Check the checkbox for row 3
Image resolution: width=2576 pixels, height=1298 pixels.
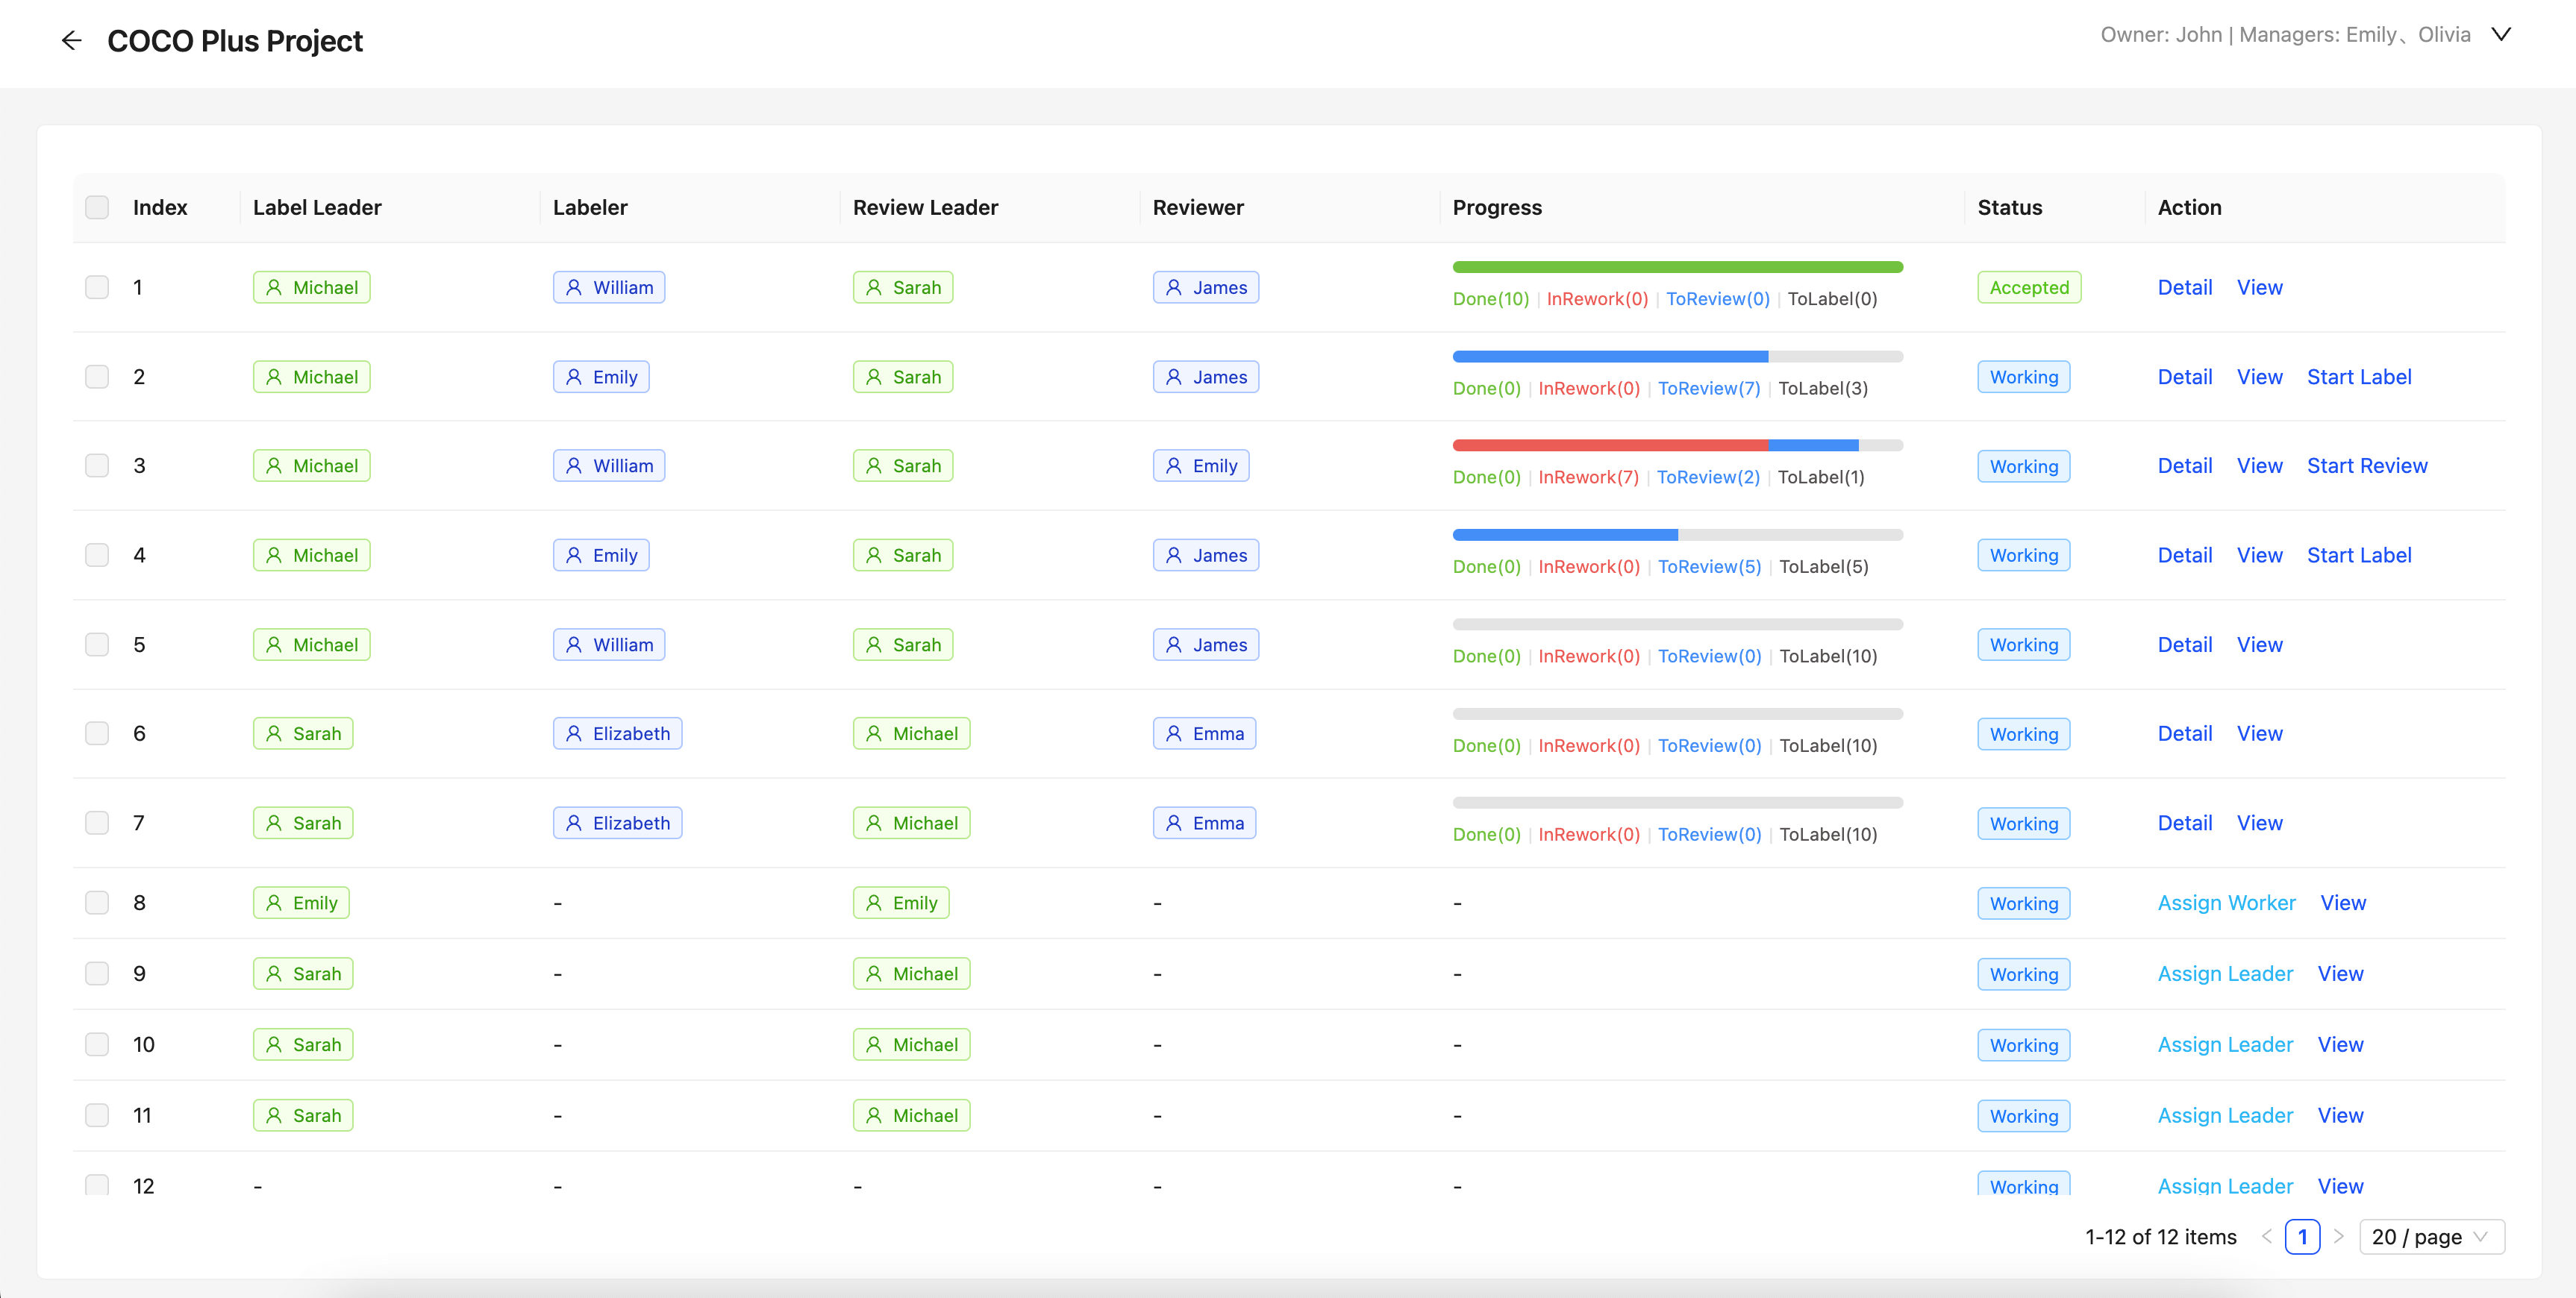click(97, 466)
